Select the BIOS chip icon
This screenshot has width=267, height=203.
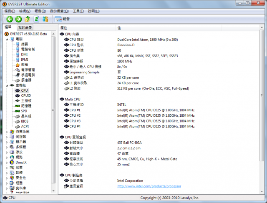point(18,121)
